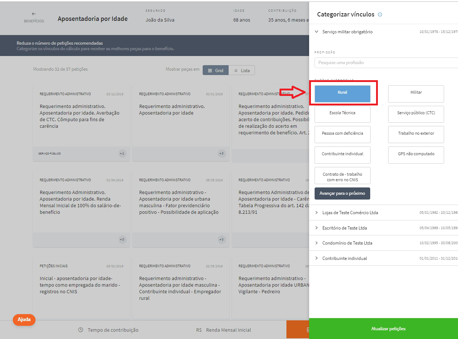
Task: Collapse the Serviço militar obrigatório section
Action: [x=317, y=32]
